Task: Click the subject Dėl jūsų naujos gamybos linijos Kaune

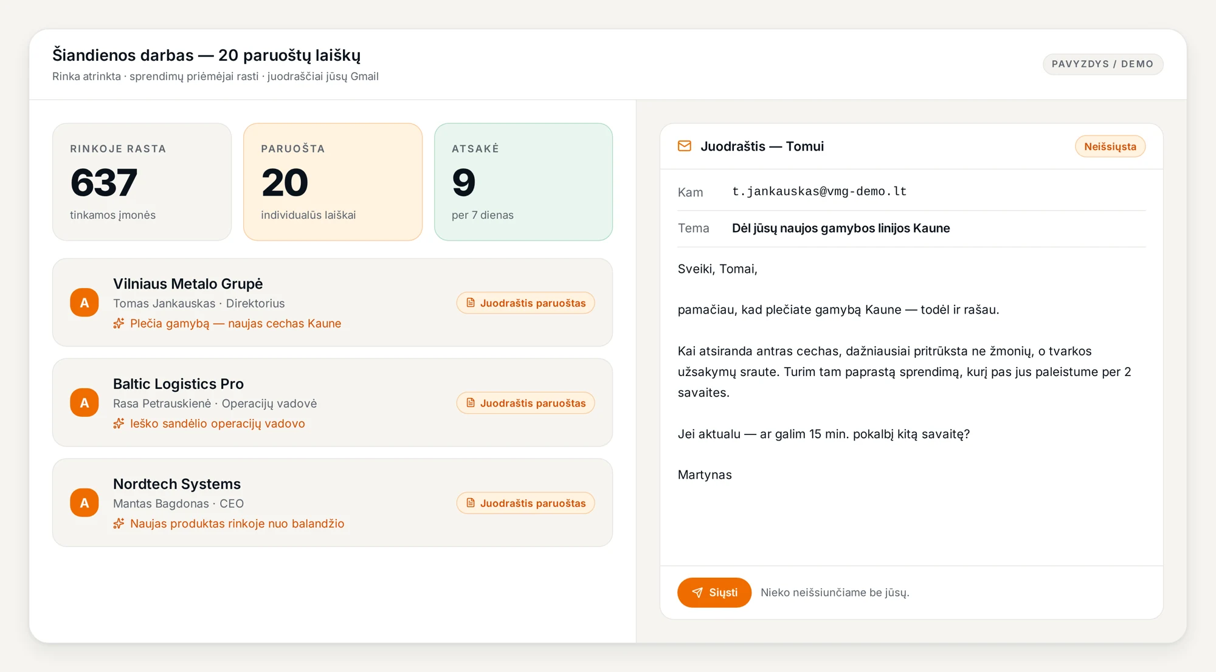Action: point(841,228)
